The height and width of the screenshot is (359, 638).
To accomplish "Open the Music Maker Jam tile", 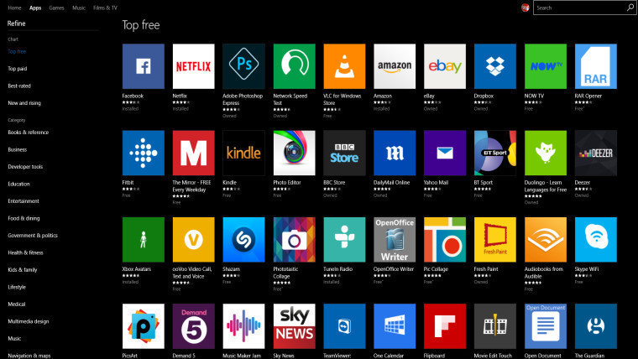I will [243, 326].
